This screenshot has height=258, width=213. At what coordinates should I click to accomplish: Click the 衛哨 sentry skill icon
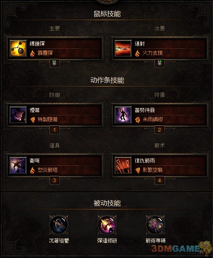click(x=18, y=165)
